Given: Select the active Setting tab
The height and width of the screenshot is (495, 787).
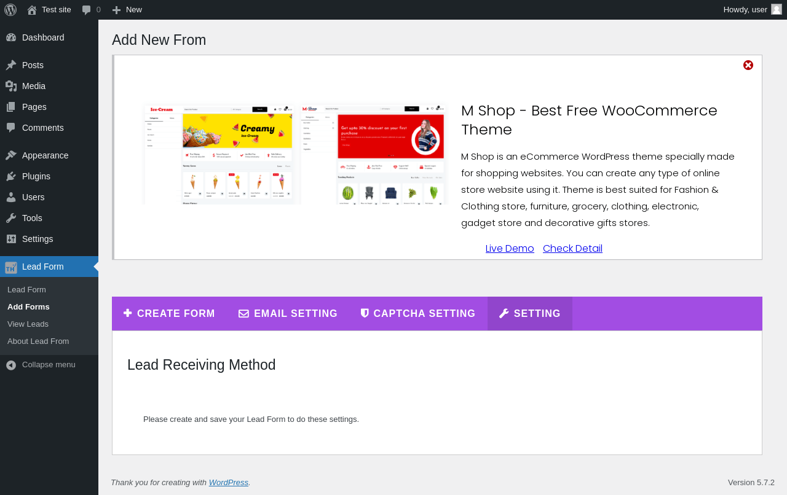Looking at the screenshot, I should pos(530,314).
